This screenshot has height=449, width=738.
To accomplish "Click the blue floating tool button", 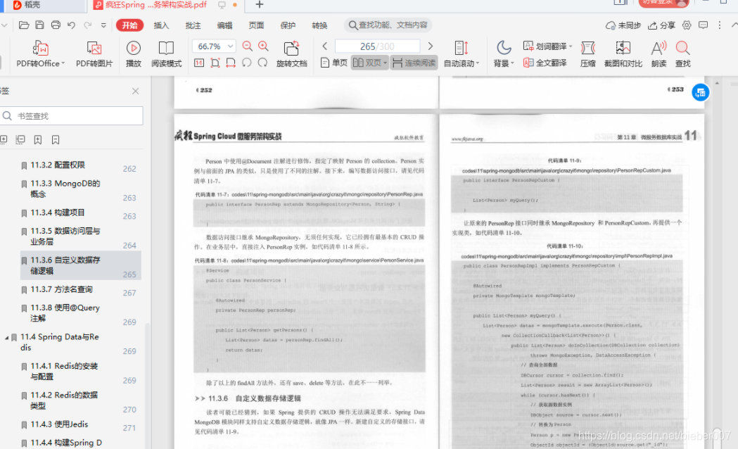I will point(700,93).
